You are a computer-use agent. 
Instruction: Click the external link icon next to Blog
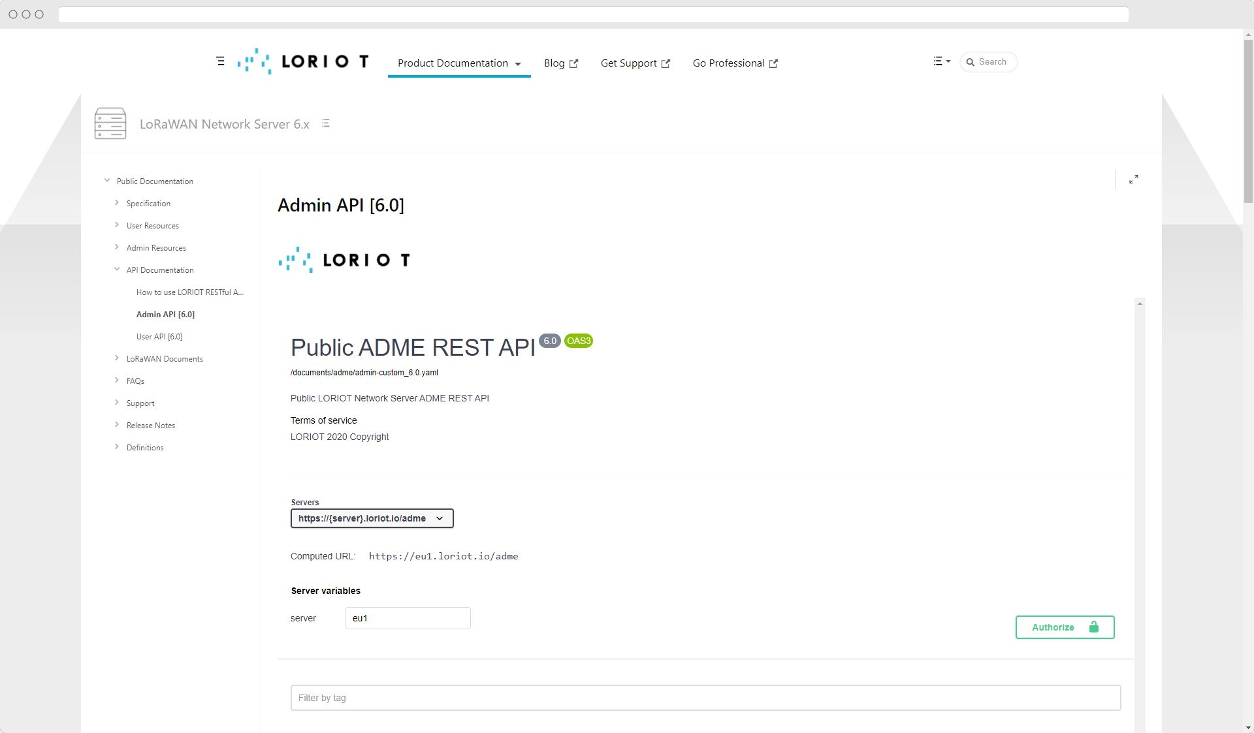(x=573, y=64)
